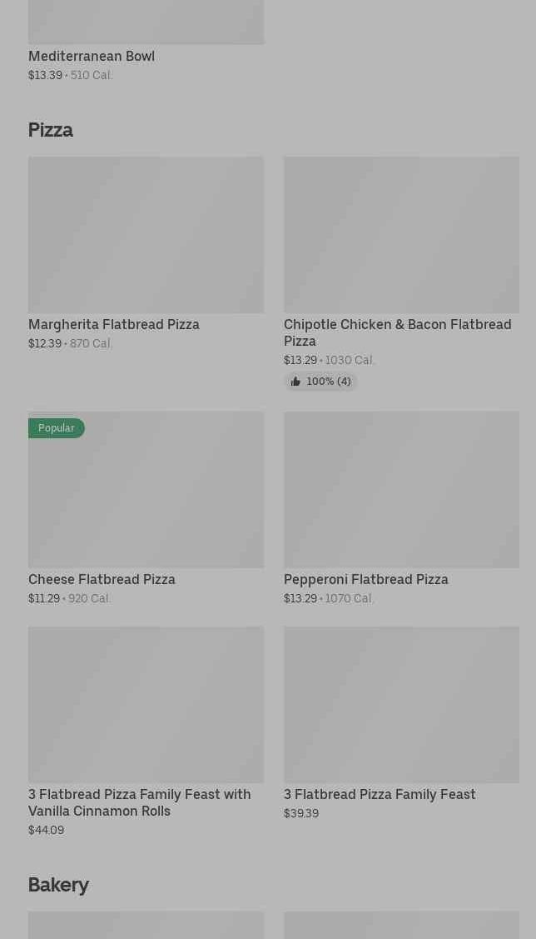Click the $13.39 Mediterranean Bowl price
Screen dimensions: 536x939
pyautogui.click(x=46, y=76)
